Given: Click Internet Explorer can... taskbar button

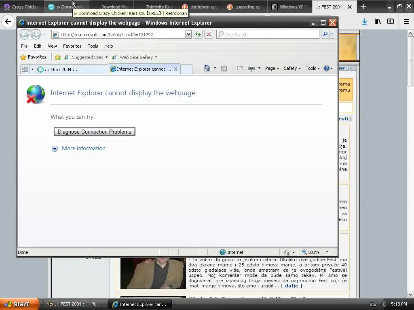Looking at the screenshot, I should [140, 304].
